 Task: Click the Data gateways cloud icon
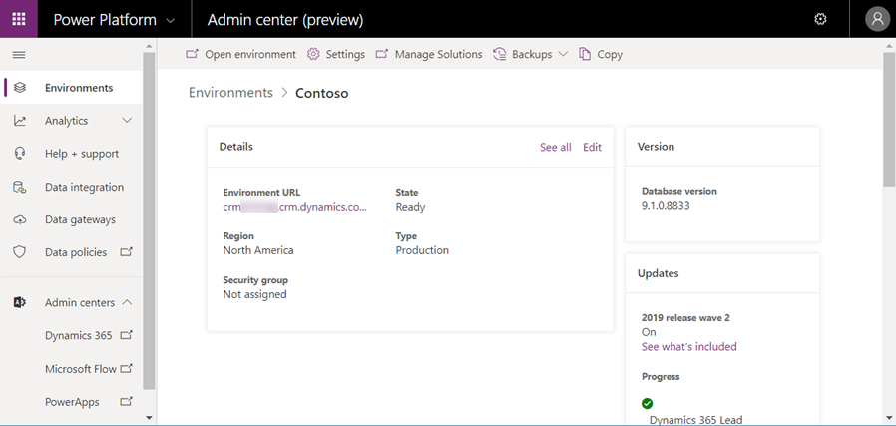coord(19,219)
